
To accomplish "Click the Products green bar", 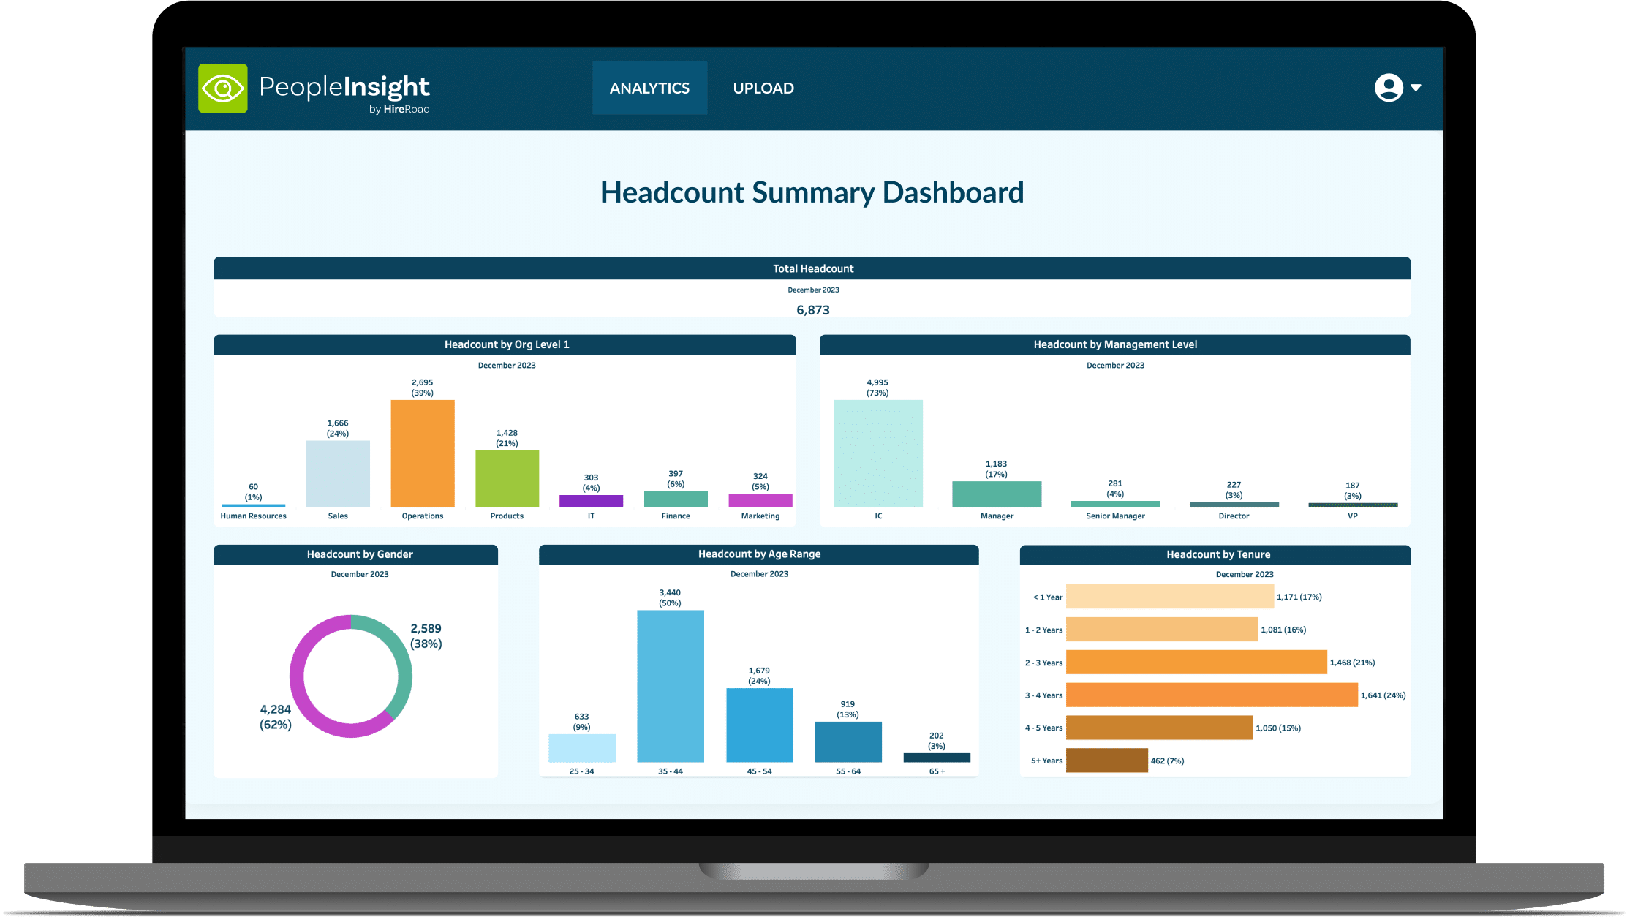I will point(507,478).
